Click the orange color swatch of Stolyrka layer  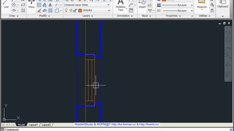point(80,11)
